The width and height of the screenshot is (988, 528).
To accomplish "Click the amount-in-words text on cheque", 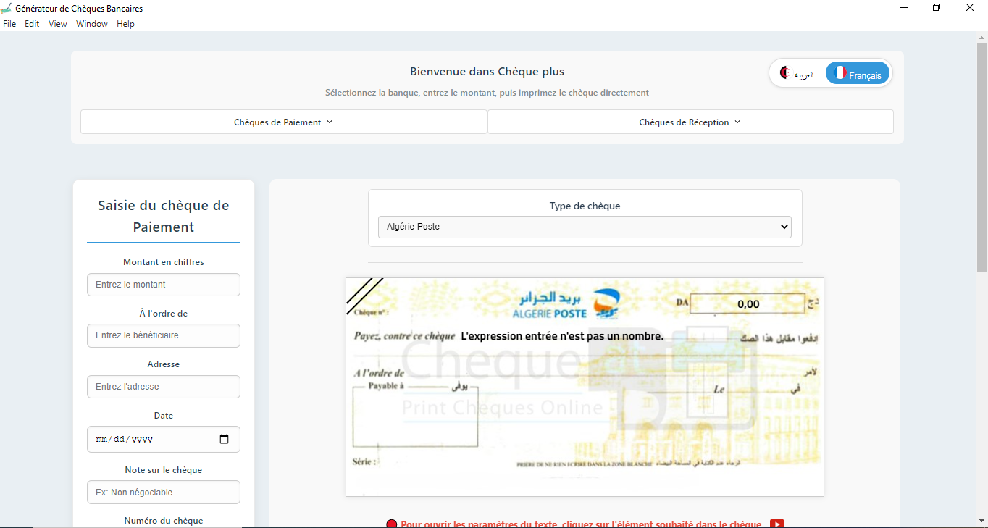I will (x=562, y=336).
